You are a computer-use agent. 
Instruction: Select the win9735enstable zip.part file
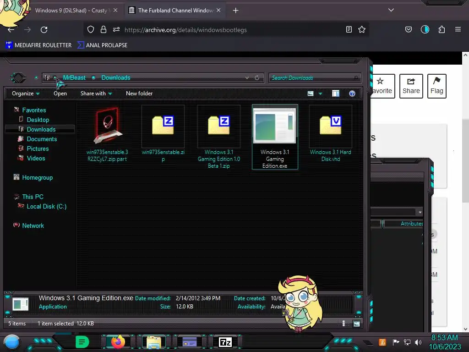click(x=107, y=135)
